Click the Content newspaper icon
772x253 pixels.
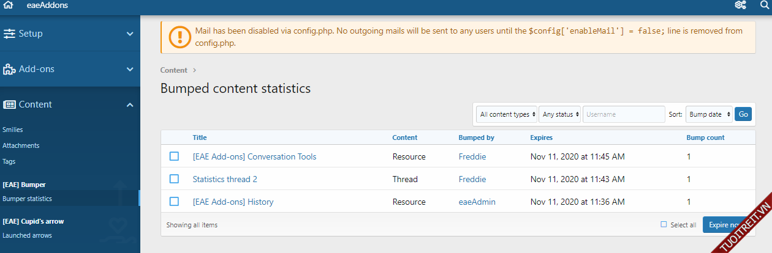9,105
